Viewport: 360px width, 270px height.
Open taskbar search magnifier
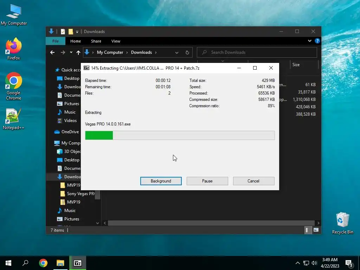25,263
